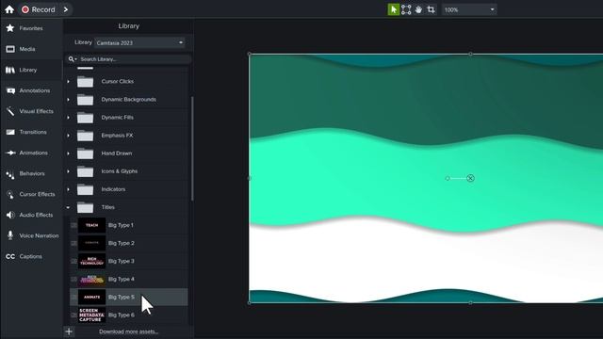Screen dimensions: 603x339
Task: Expand the Hand Drawn folder
Action: click(x=69, y=153)
